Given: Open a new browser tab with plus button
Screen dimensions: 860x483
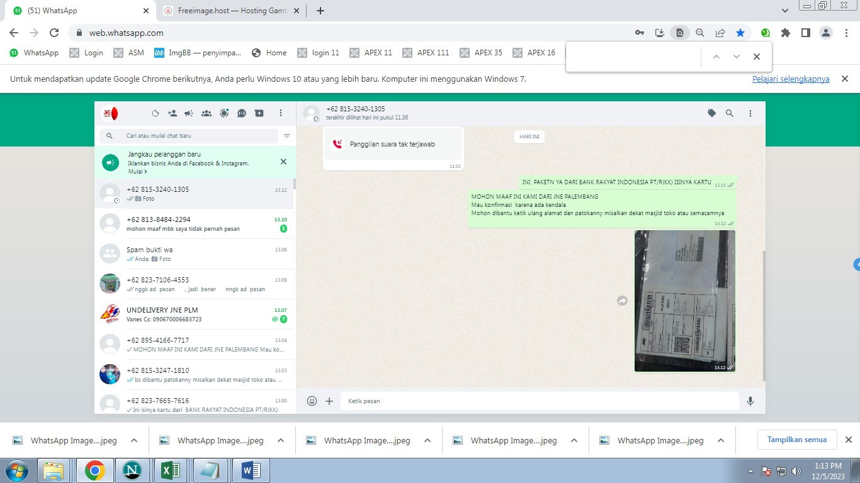Looking at the screenshot, I should 320,11.
